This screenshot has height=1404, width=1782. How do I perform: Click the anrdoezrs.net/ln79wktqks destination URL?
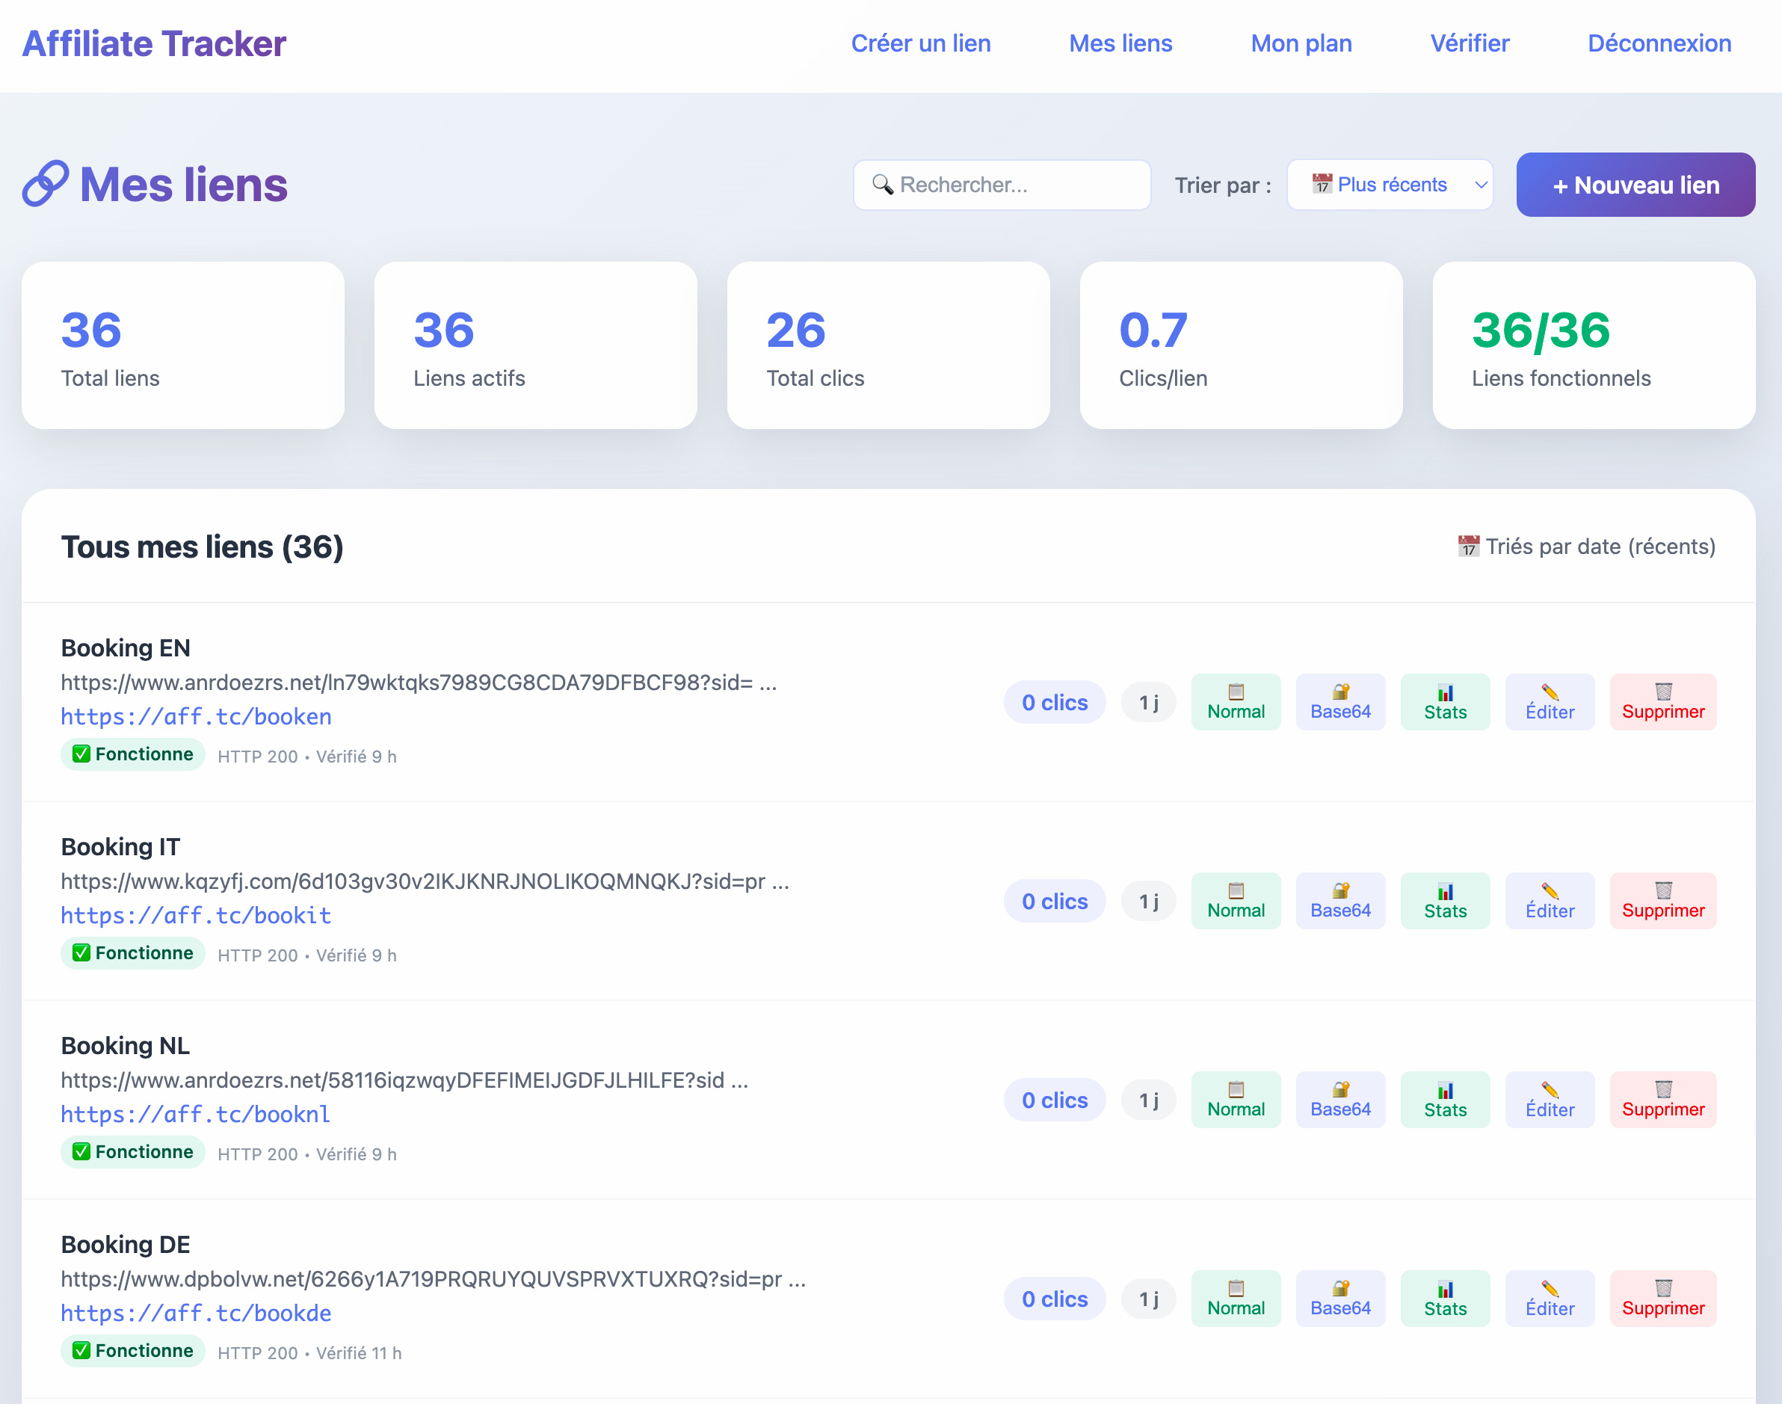419,683
